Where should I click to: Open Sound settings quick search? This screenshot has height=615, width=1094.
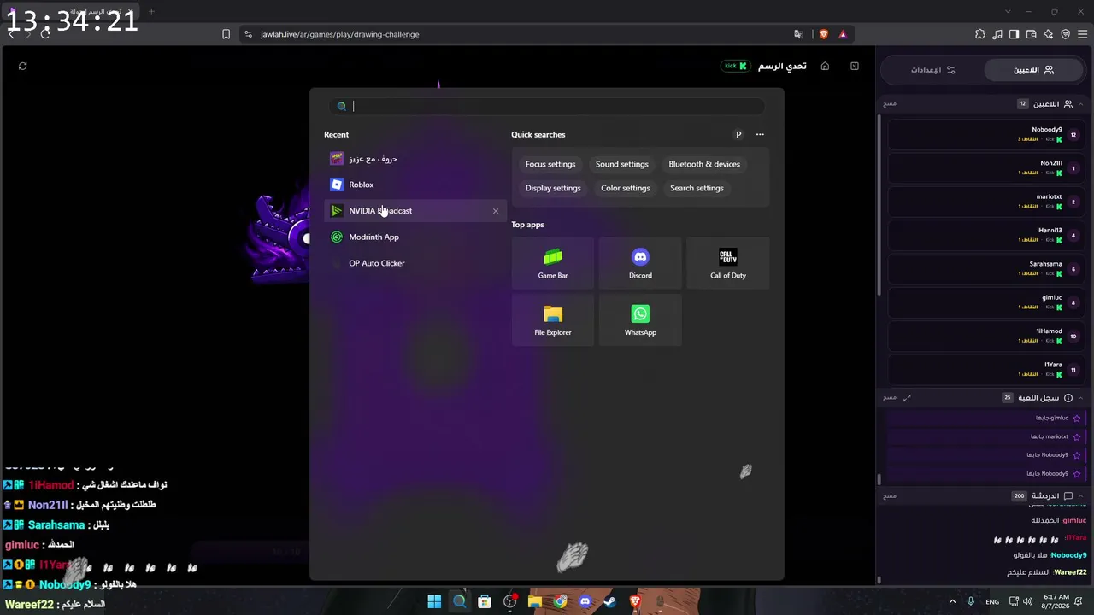pos(622,164)
